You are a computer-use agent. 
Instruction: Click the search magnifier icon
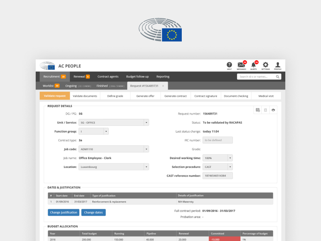277,77
